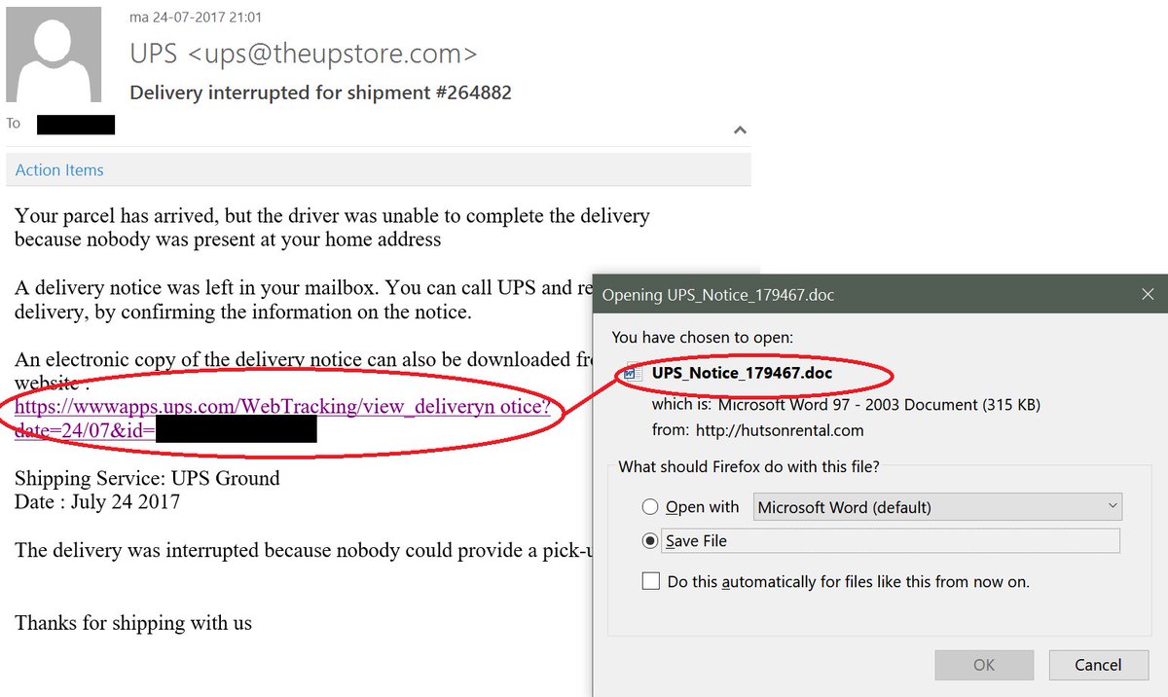This screenshot has width=1168, height=697.
Task: Click the filename UPS_Notice_179467.doc in dialog
Action: [742, 373]
